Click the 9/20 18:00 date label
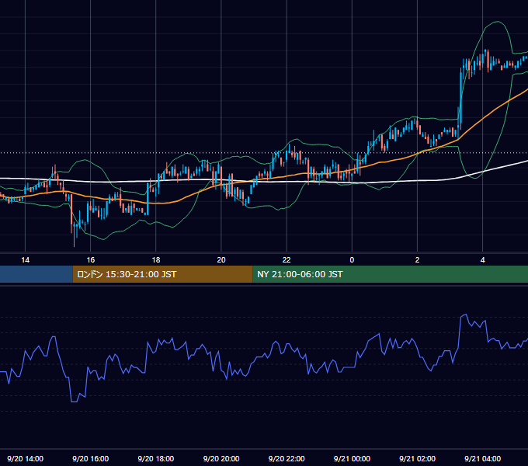The height and width of the screenshot is (466, 528). (156, 458)
